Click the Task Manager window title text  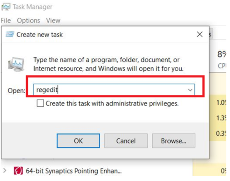[32, 7]
